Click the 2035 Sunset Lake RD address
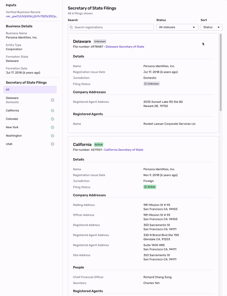This screenshot has width=227, height=296. [x=163, y=104]
